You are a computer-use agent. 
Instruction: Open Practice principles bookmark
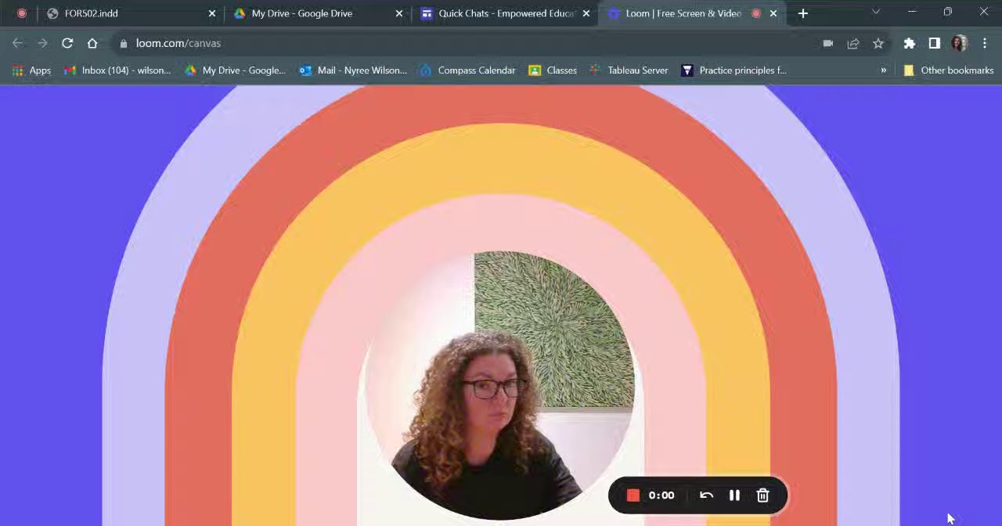pos(734,70)
